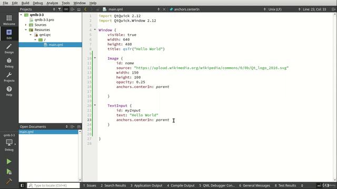The height and width of the screenshot is (189, 337).
Task: Open the Open Documents view selector dropdown
Action: [67, 127]
